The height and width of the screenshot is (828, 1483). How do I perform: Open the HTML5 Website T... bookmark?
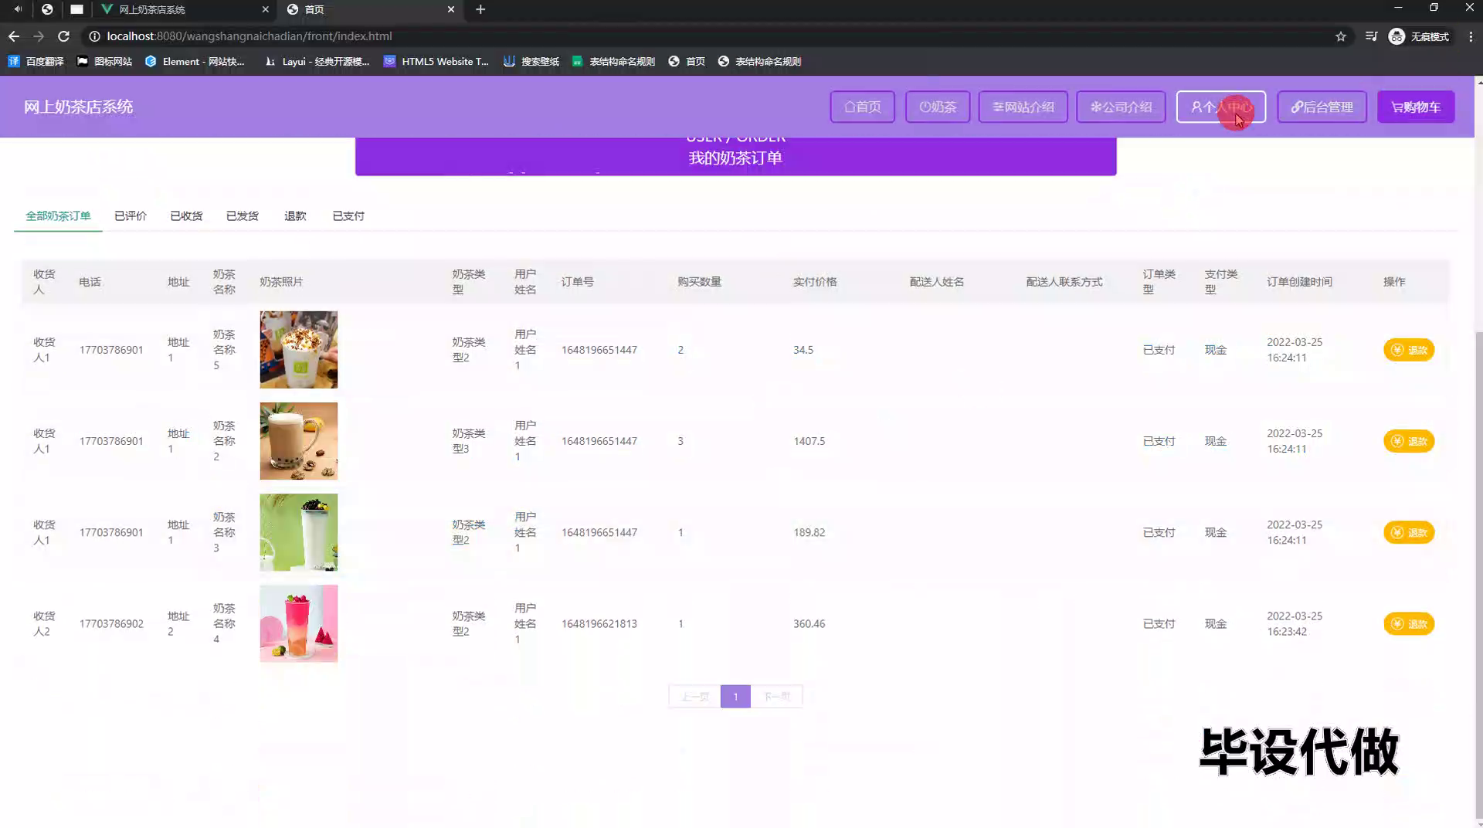436,61
